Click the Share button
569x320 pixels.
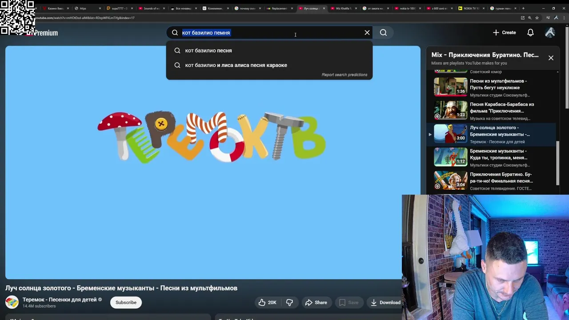coord(316,302)
